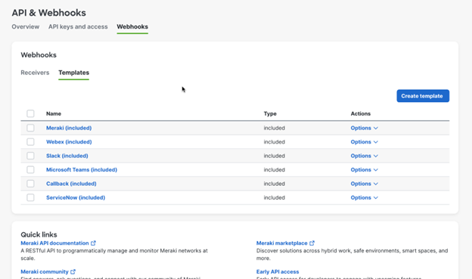Tick the Callback (included) checkbox
Viewport: 472px width, 279px height.
click(30, 184)
